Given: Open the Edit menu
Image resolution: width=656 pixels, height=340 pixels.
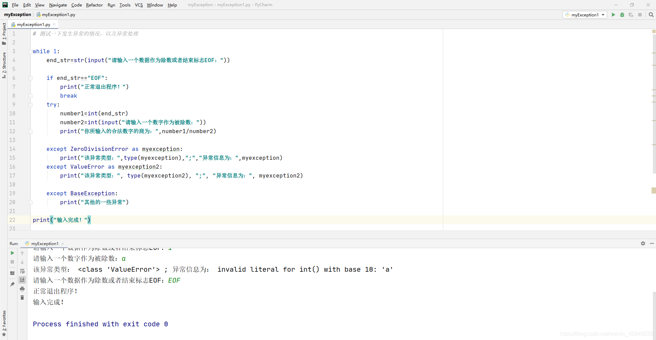Looking at the screenshot, I should (27, 5).
